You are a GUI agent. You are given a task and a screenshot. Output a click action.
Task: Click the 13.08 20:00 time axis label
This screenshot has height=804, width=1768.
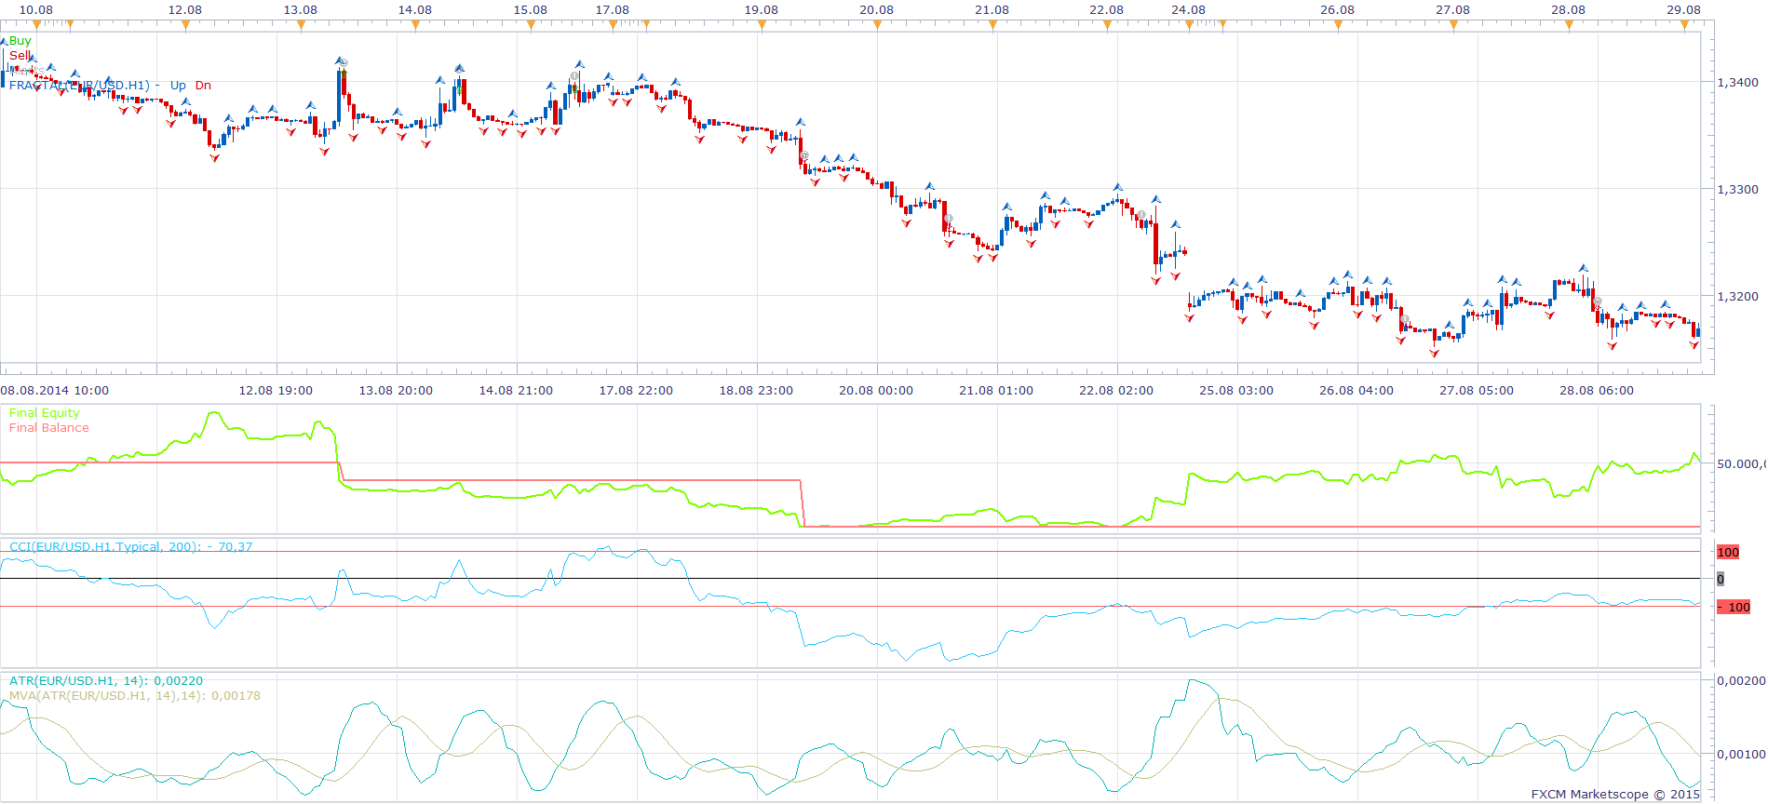click(396, 391)
